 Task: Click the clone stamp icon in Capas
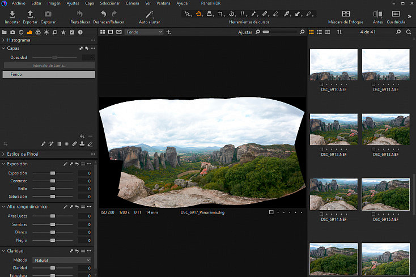coord(82,144)
